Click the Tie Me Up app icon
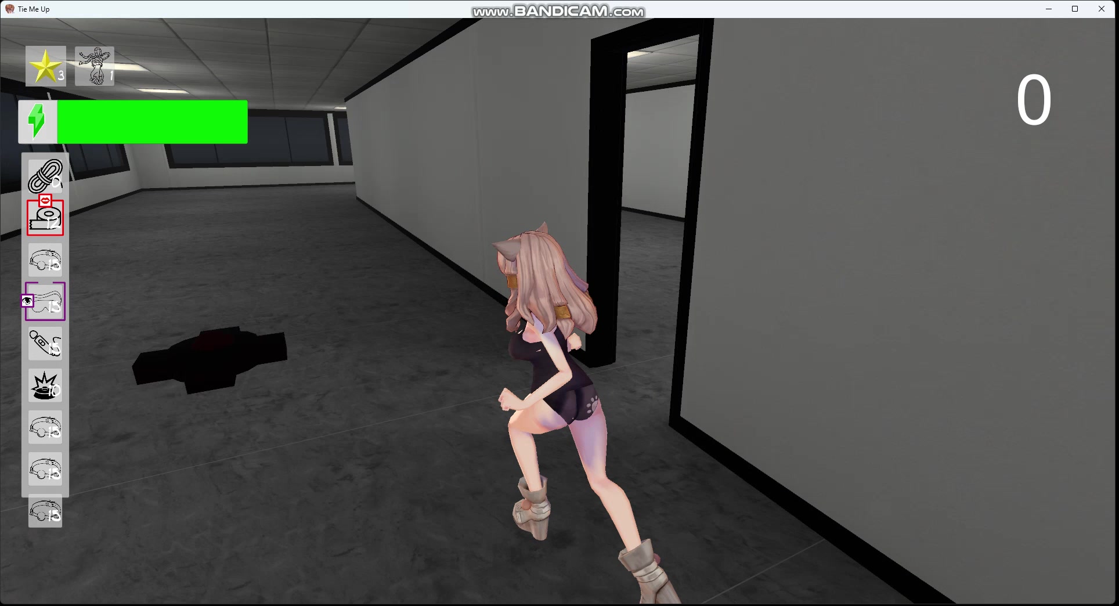 click(9, 9)
